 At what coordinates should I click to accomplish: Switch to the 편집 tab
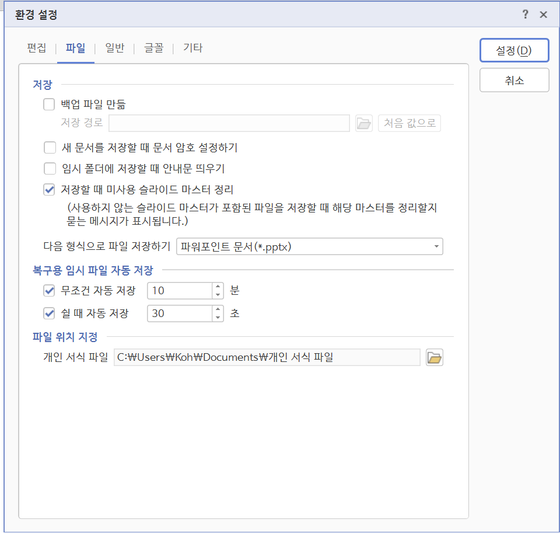point(36,47)
